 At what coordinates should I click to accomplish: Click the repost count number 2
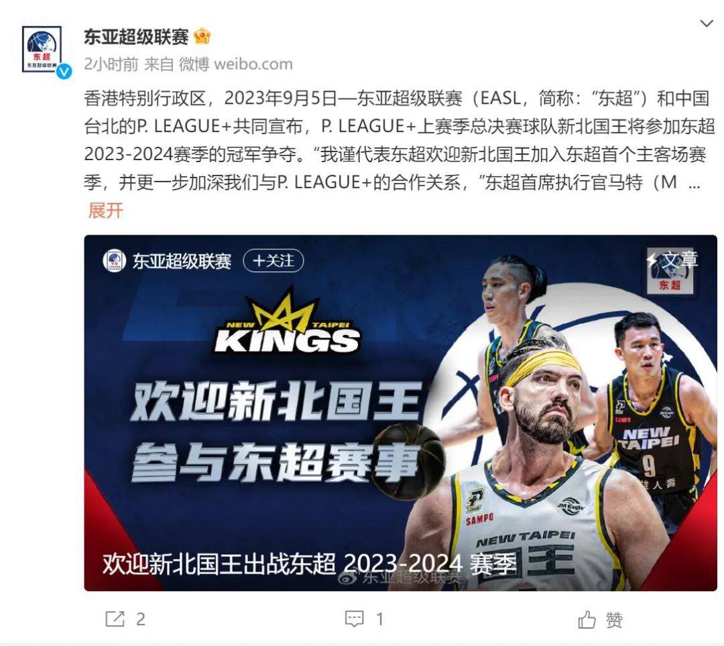[141, 619]
